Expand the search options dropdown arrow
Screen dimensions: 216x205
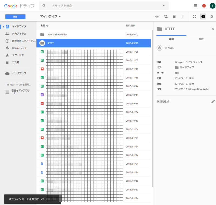164,6
